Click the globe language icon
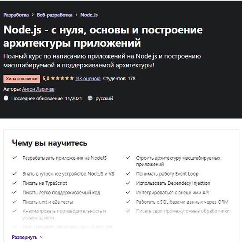The image size is (242, 242). tap(90, 98)
